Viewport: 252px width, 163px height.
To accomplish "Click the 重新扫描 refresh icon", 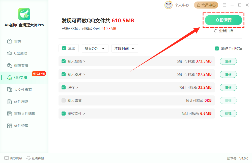I will [x=215, y=31].
